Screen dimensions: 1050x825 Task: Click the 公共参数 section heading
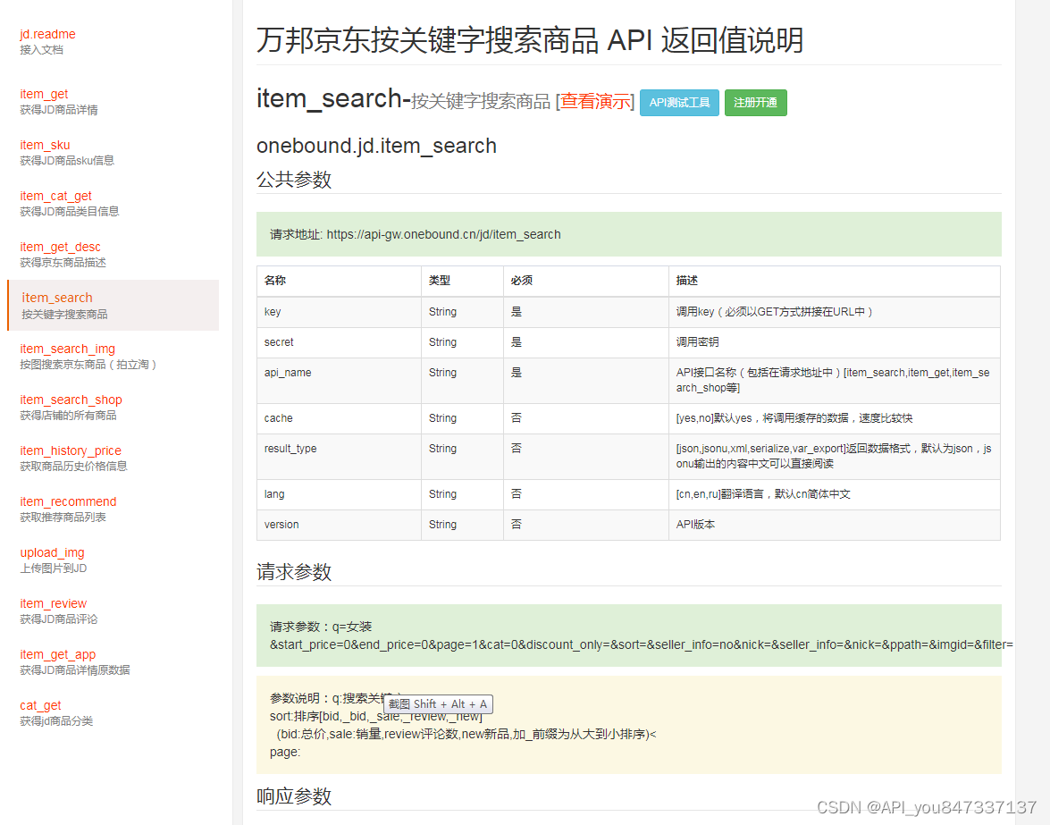[x=294, y=180]
